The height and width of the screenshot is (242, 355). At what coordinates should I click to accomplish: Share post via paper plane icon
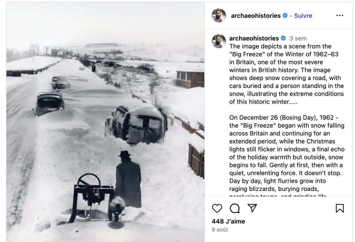point(252,208)
